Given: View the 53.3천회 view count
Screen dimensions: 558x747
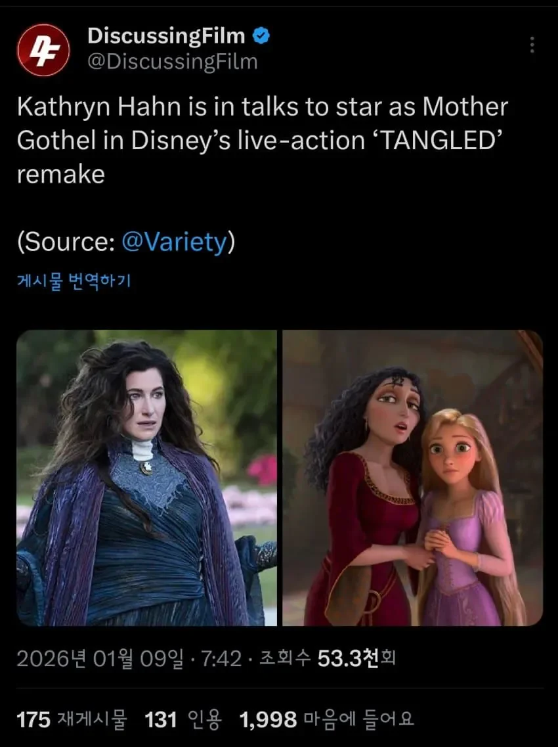Looking at the screenshot, I should coord(356,658).
